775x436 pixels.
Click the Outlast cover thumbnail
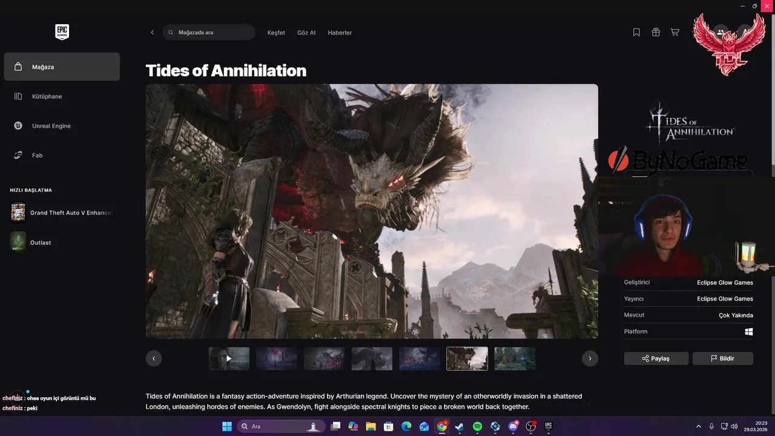click(x=18, y=242)
